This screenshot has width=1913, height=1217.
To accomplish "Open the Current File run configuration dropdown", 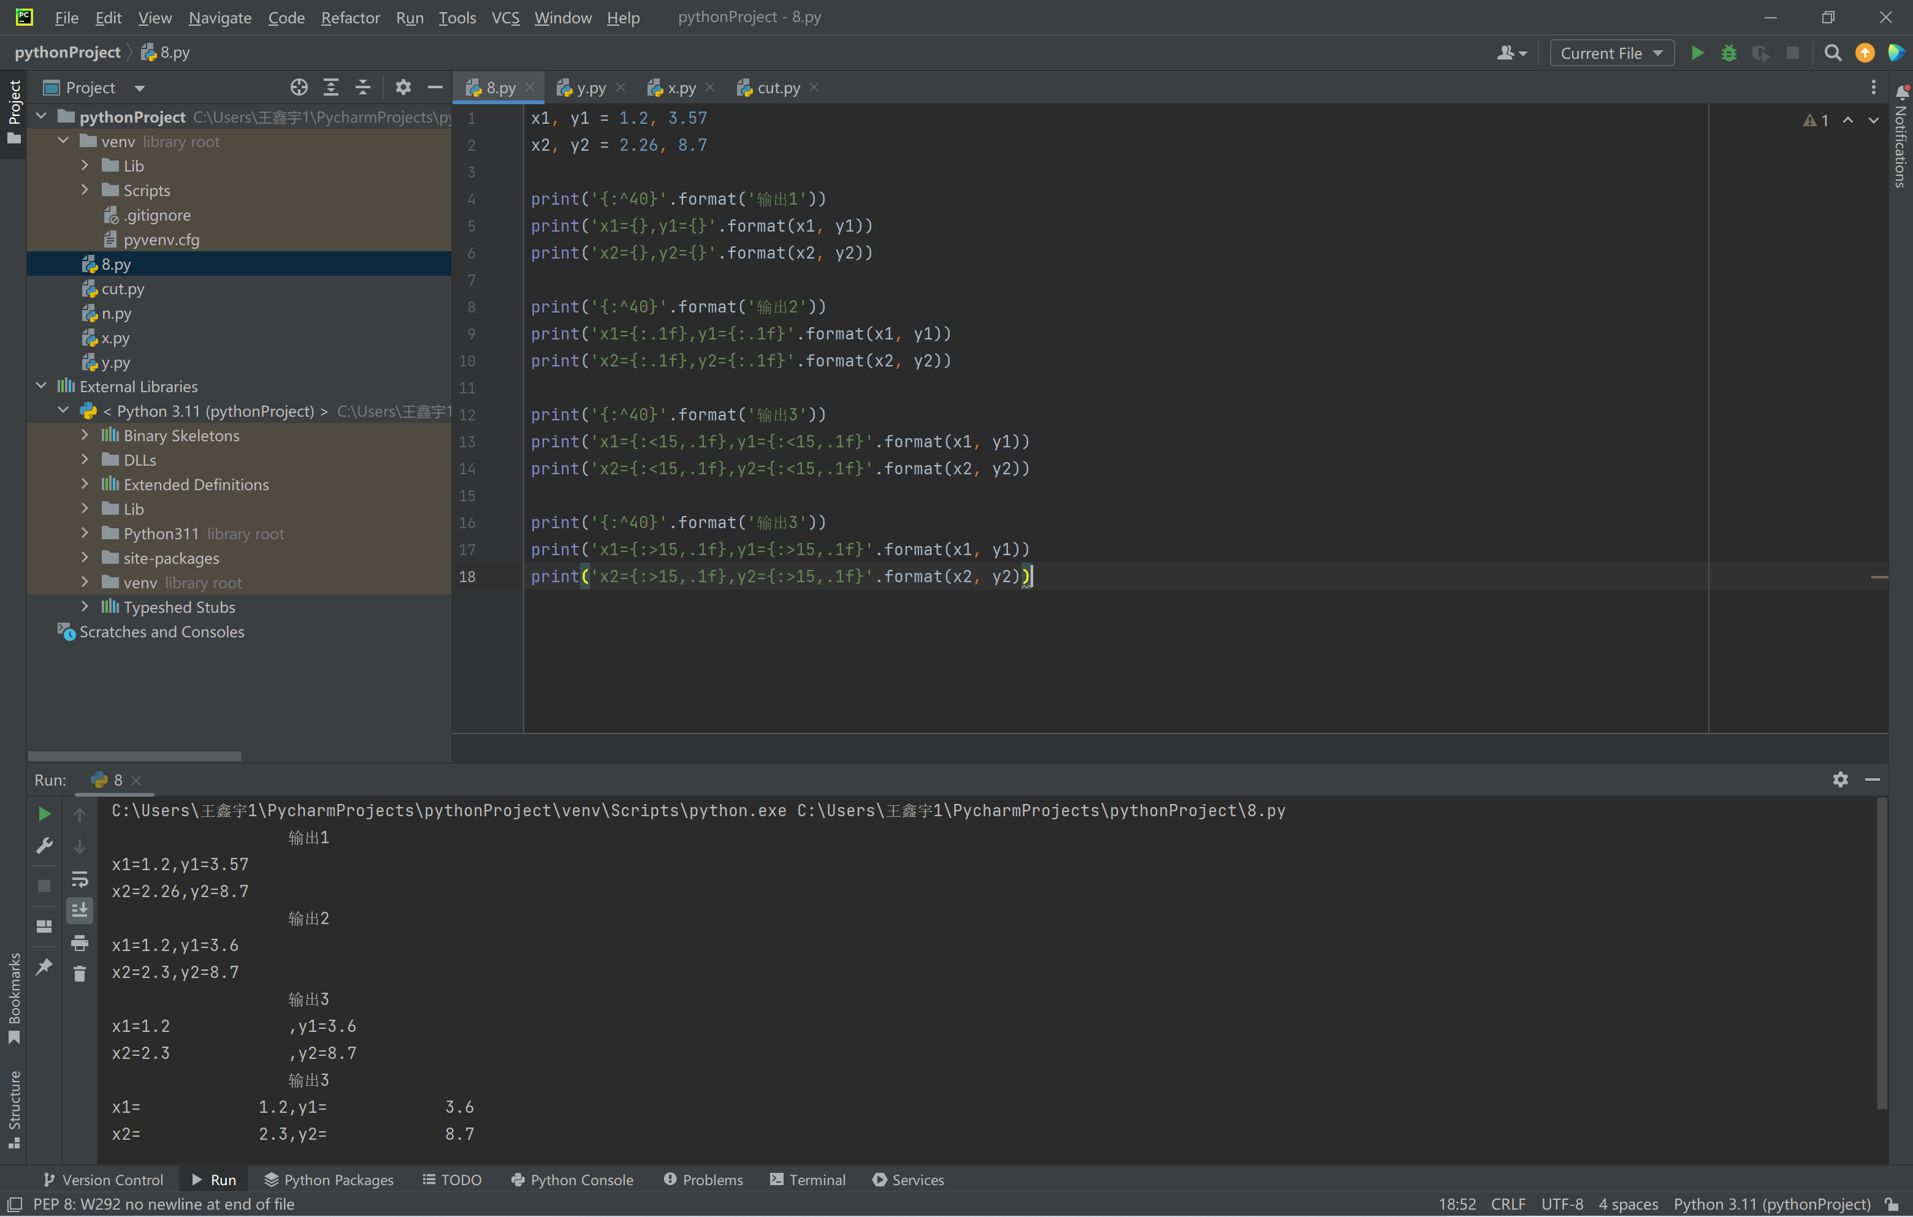I will [x=1612, y=53].
